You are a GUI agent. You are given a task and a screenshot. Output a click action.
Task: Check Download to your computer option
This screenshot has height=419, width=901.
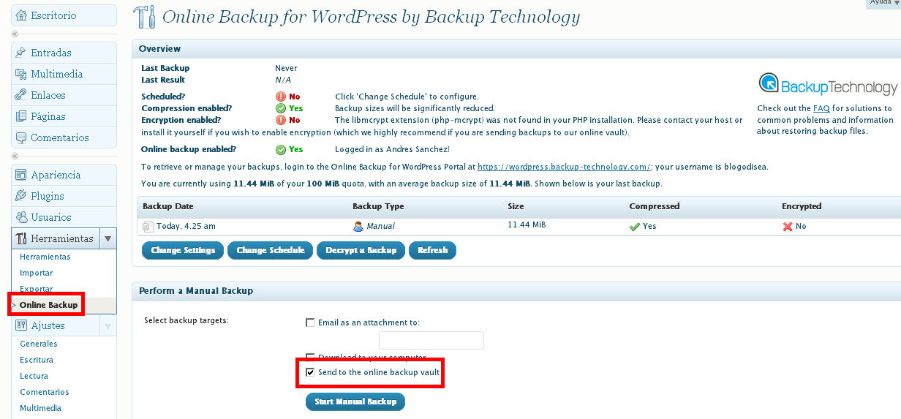pyautogui.click(x=311, y=357)
